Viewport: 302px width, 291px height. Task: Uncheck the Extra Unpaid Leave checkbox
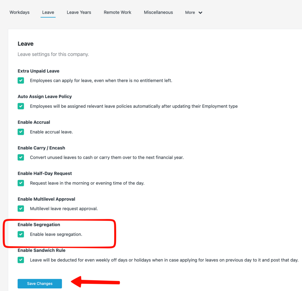click(21, 81)
